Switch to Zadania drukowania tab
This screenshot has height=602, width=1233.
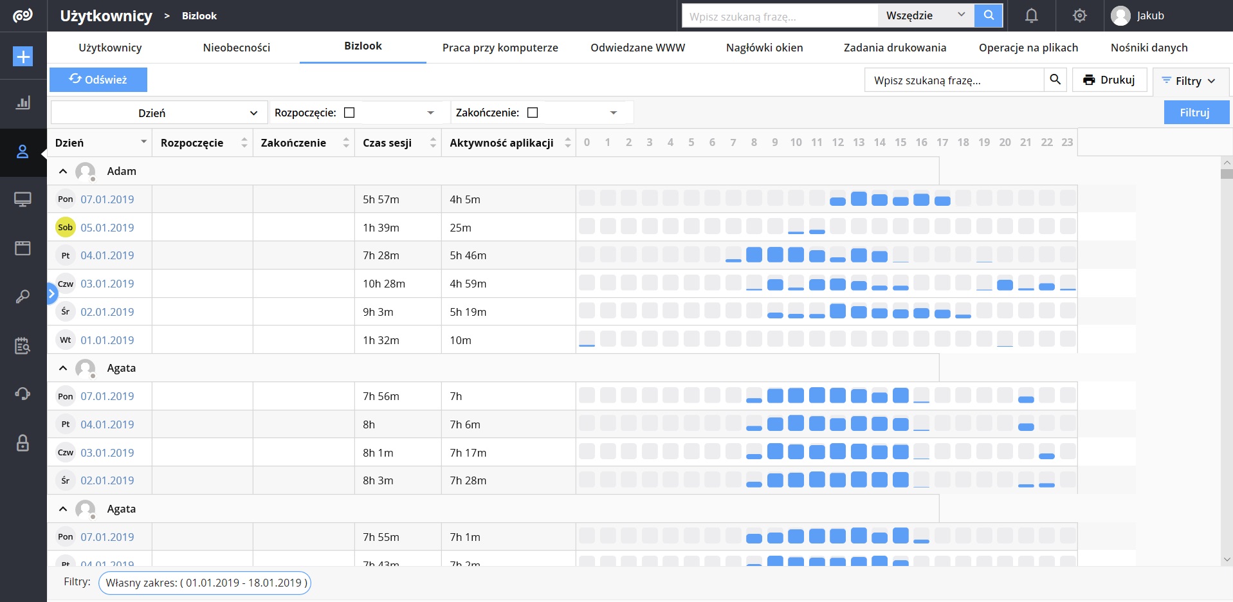point(895,48)
